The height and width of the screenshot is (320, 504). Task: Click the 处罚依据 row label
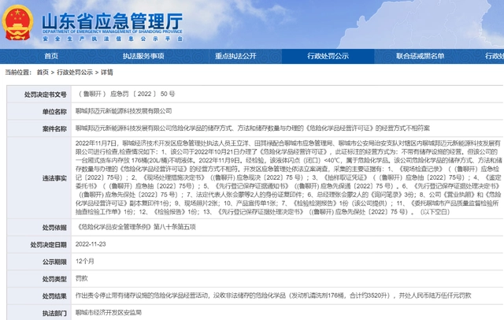[54, 227]
